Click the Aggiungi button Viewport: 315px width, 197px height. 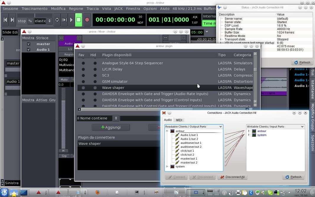coord(111,127)
